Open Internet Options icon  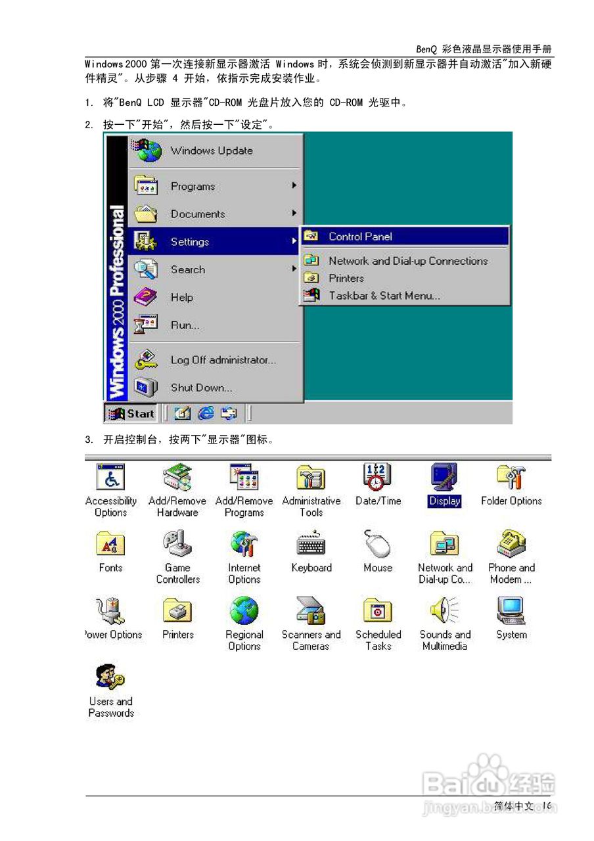coord(244,545)
